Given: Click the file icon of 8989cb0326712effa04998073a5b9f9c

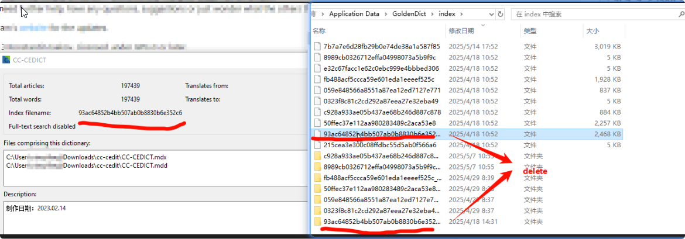Looking at the screenshot, I should [317, 57].
